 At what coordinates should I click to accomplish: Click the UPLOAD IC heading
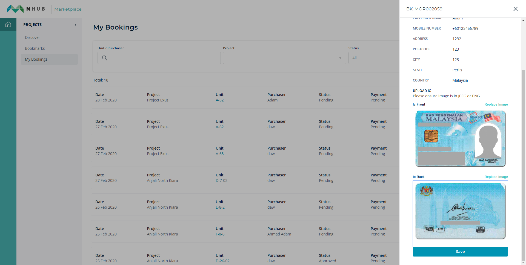pyautogui.click(x=422, y=91)
